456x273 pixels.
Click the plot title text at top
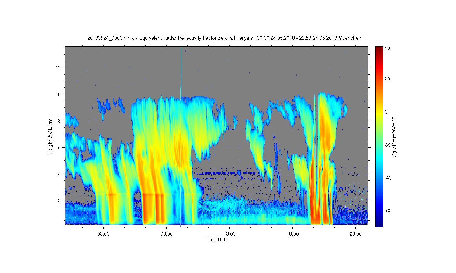[224, 38]
